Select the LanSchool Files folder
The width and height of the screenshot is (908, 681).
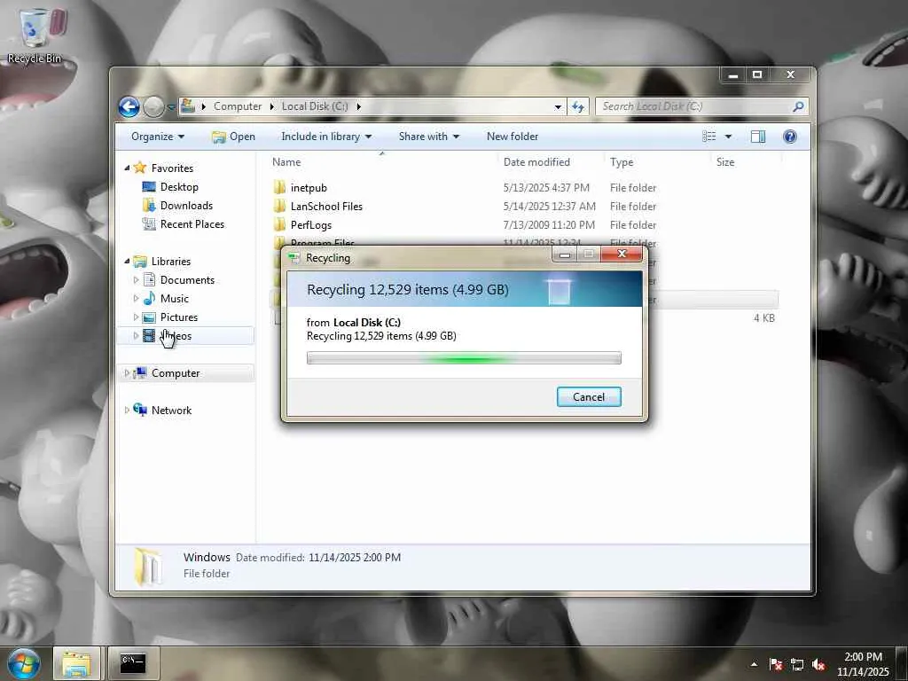326,206
